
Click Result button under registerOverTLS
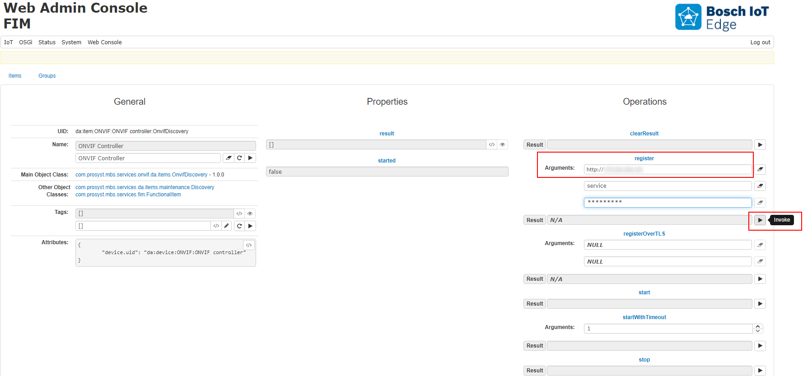[535, 279]
